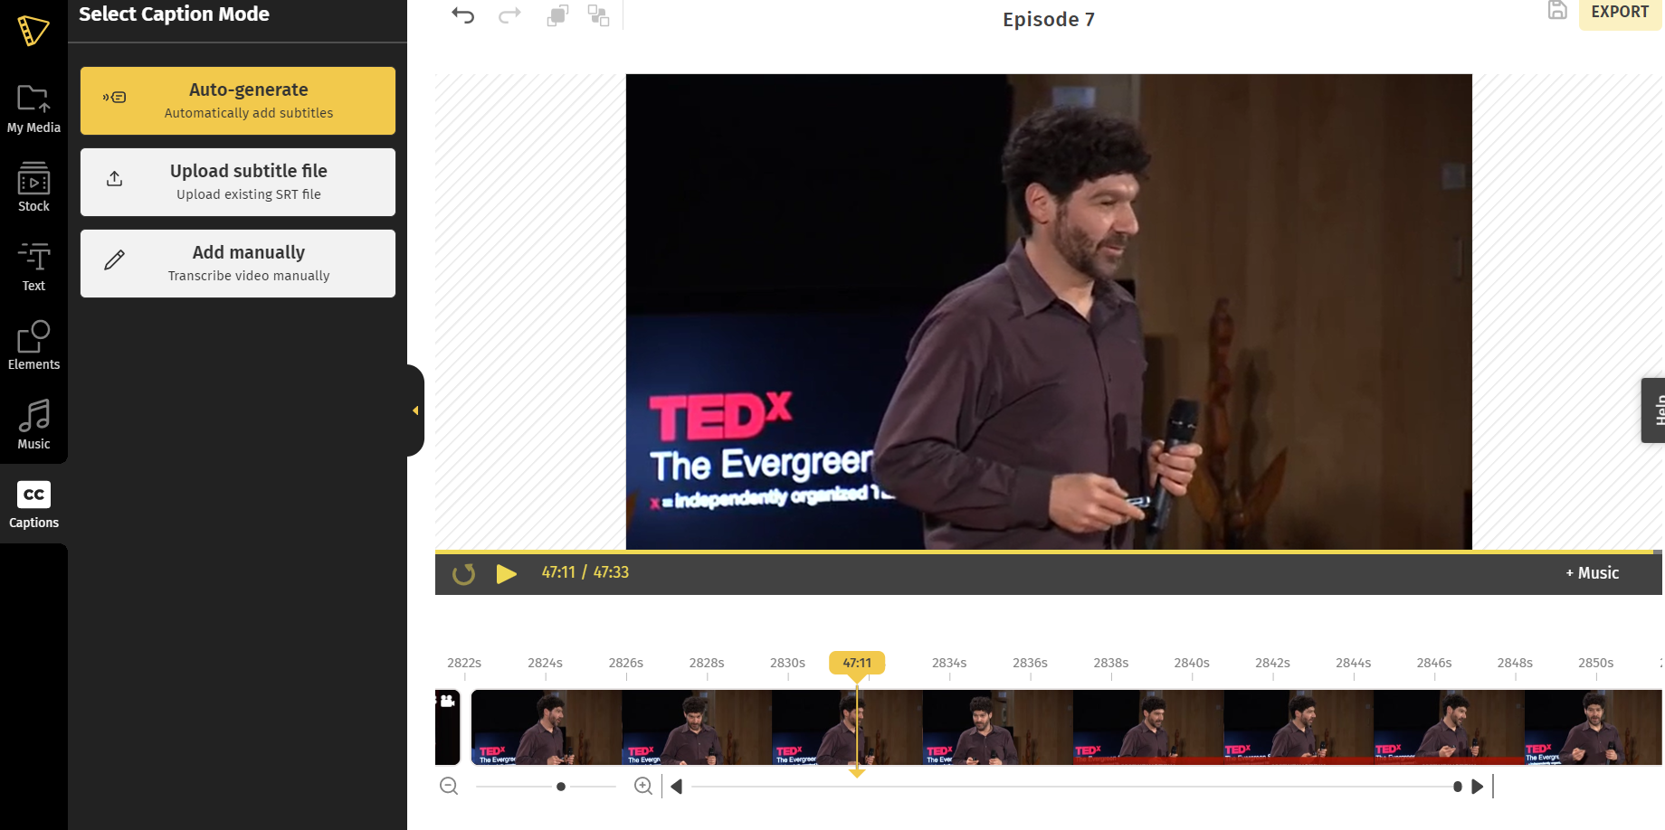Add music with + Music button
The image size is (1665, 830).
1592,573
